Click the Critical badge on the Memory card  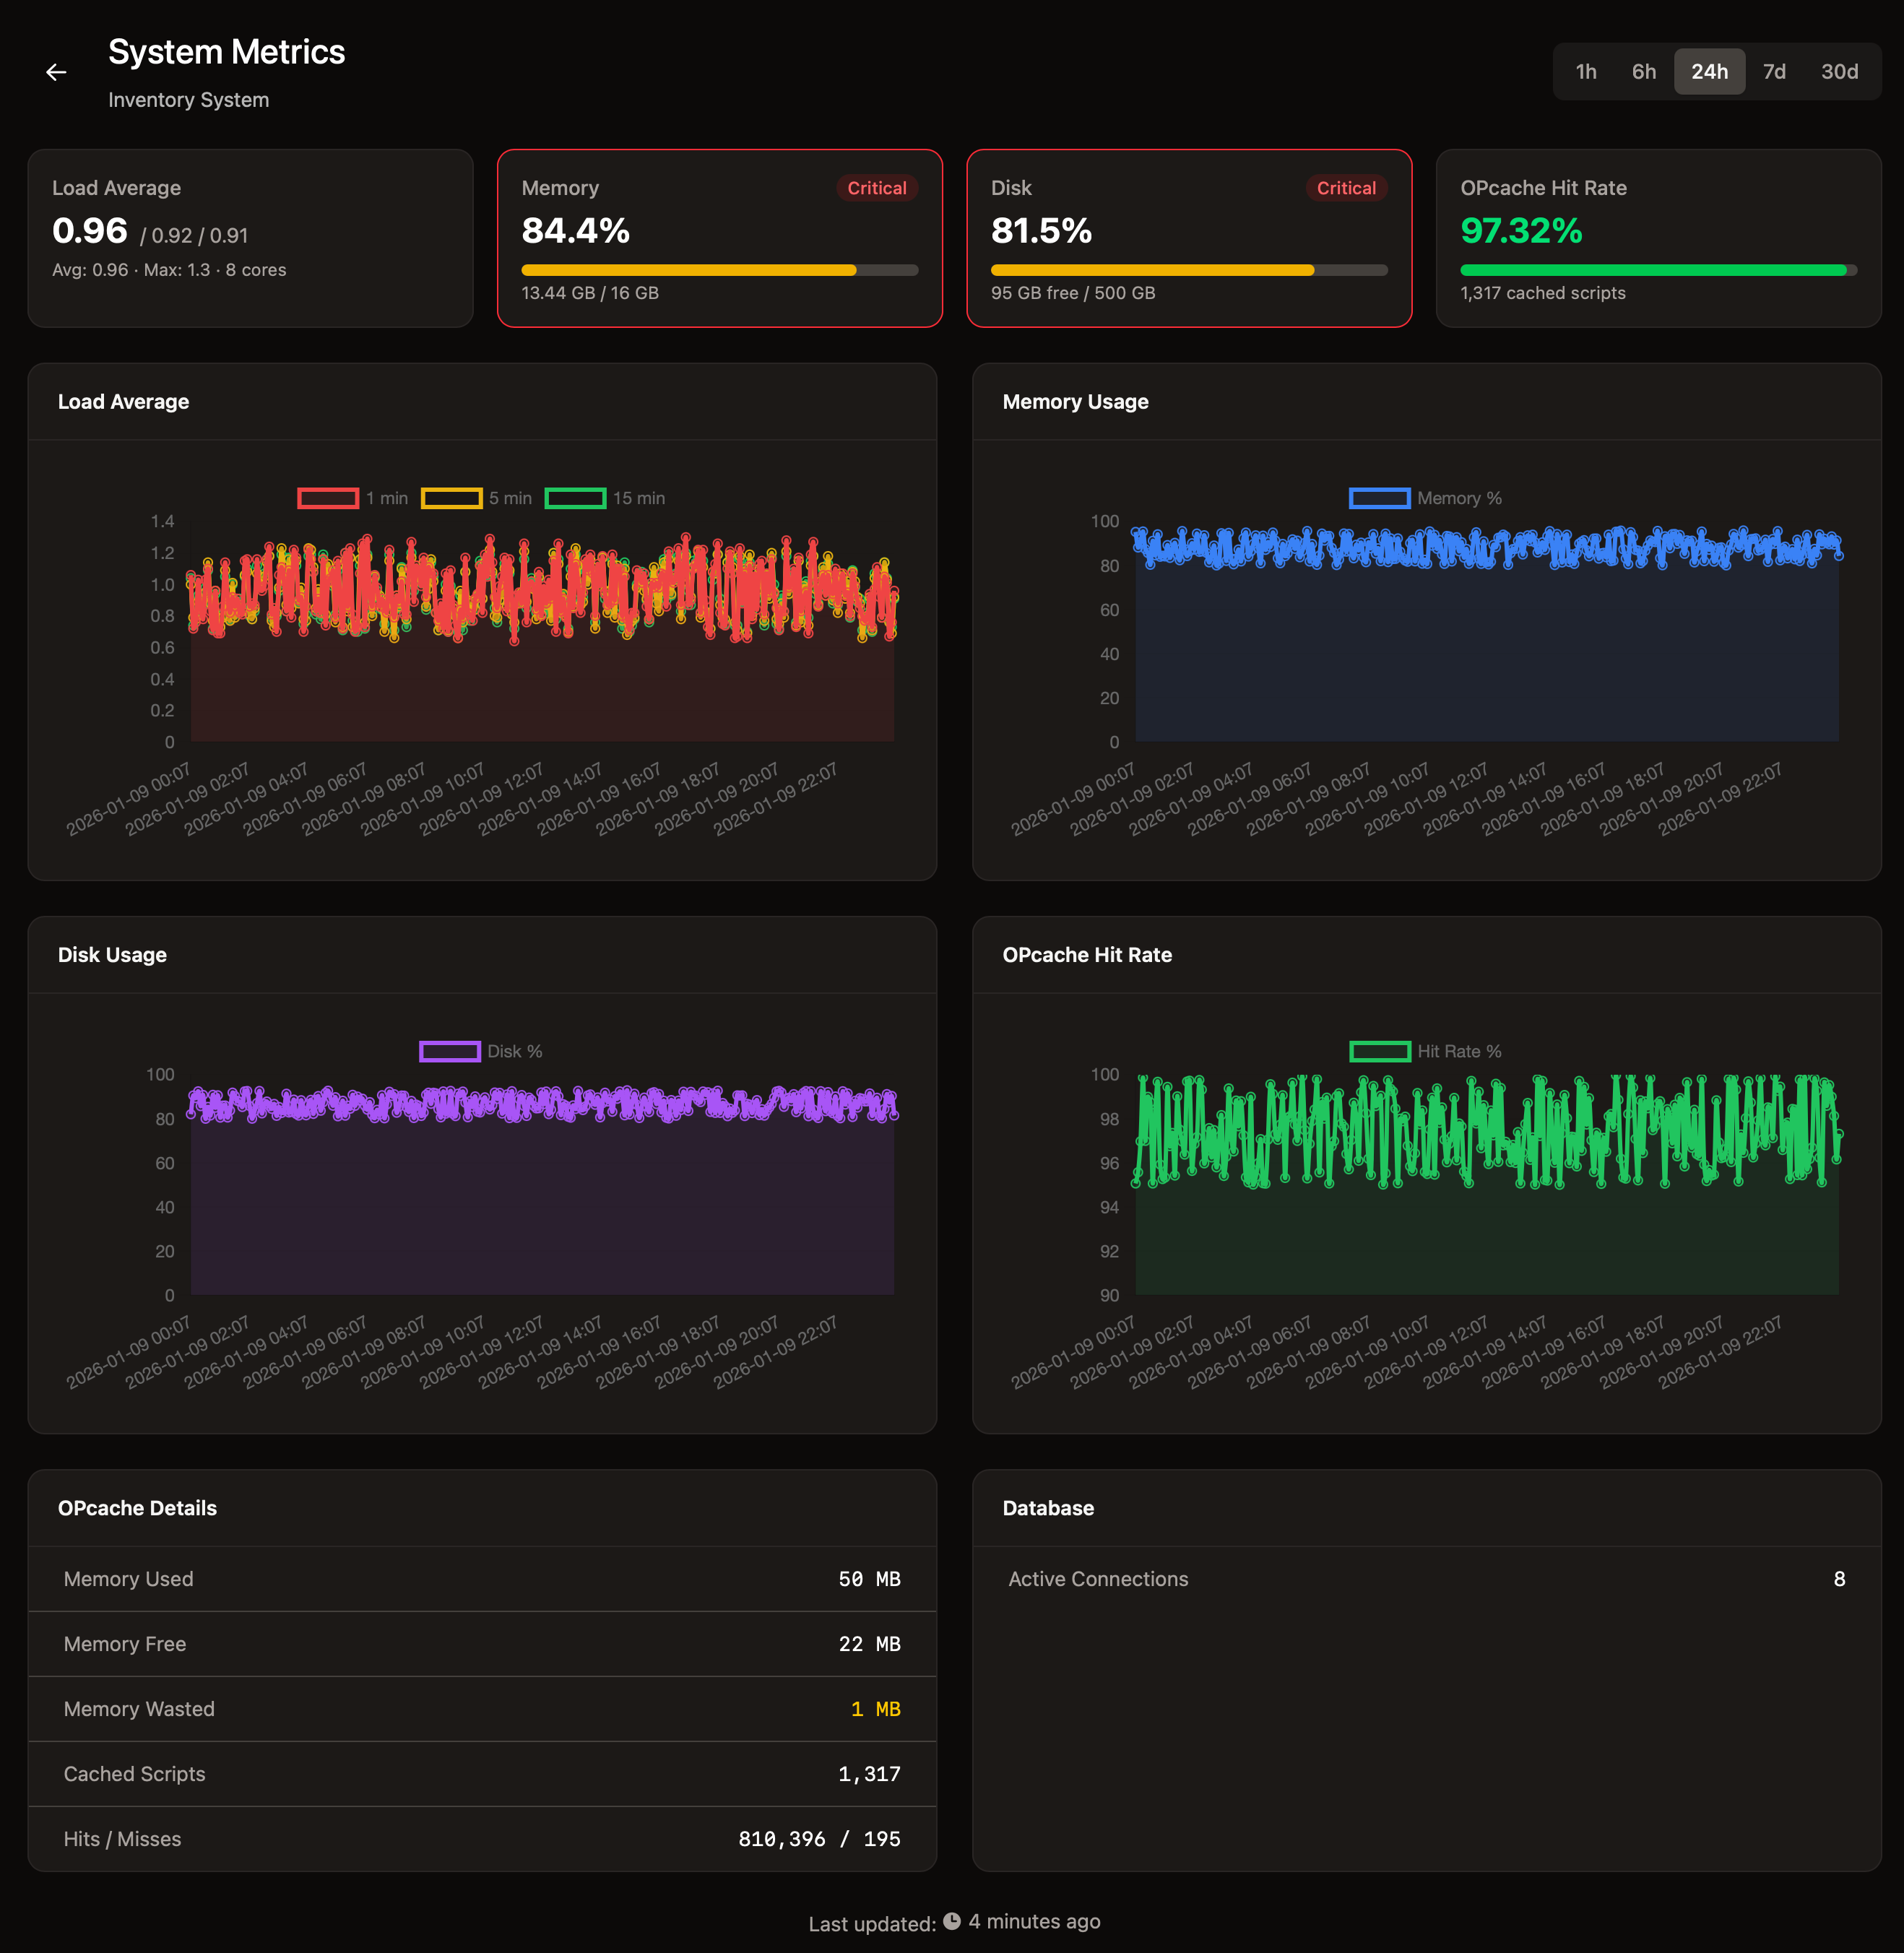click(876, 188)
